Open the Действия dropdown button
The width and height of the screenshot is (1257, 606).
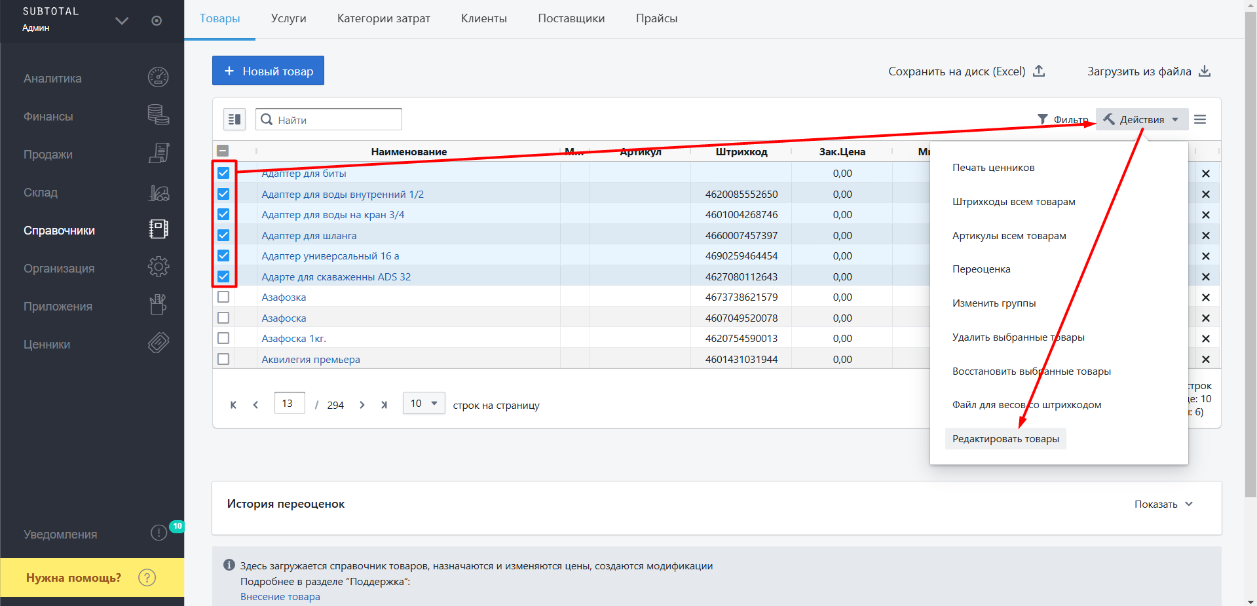tap(1142, 119)
